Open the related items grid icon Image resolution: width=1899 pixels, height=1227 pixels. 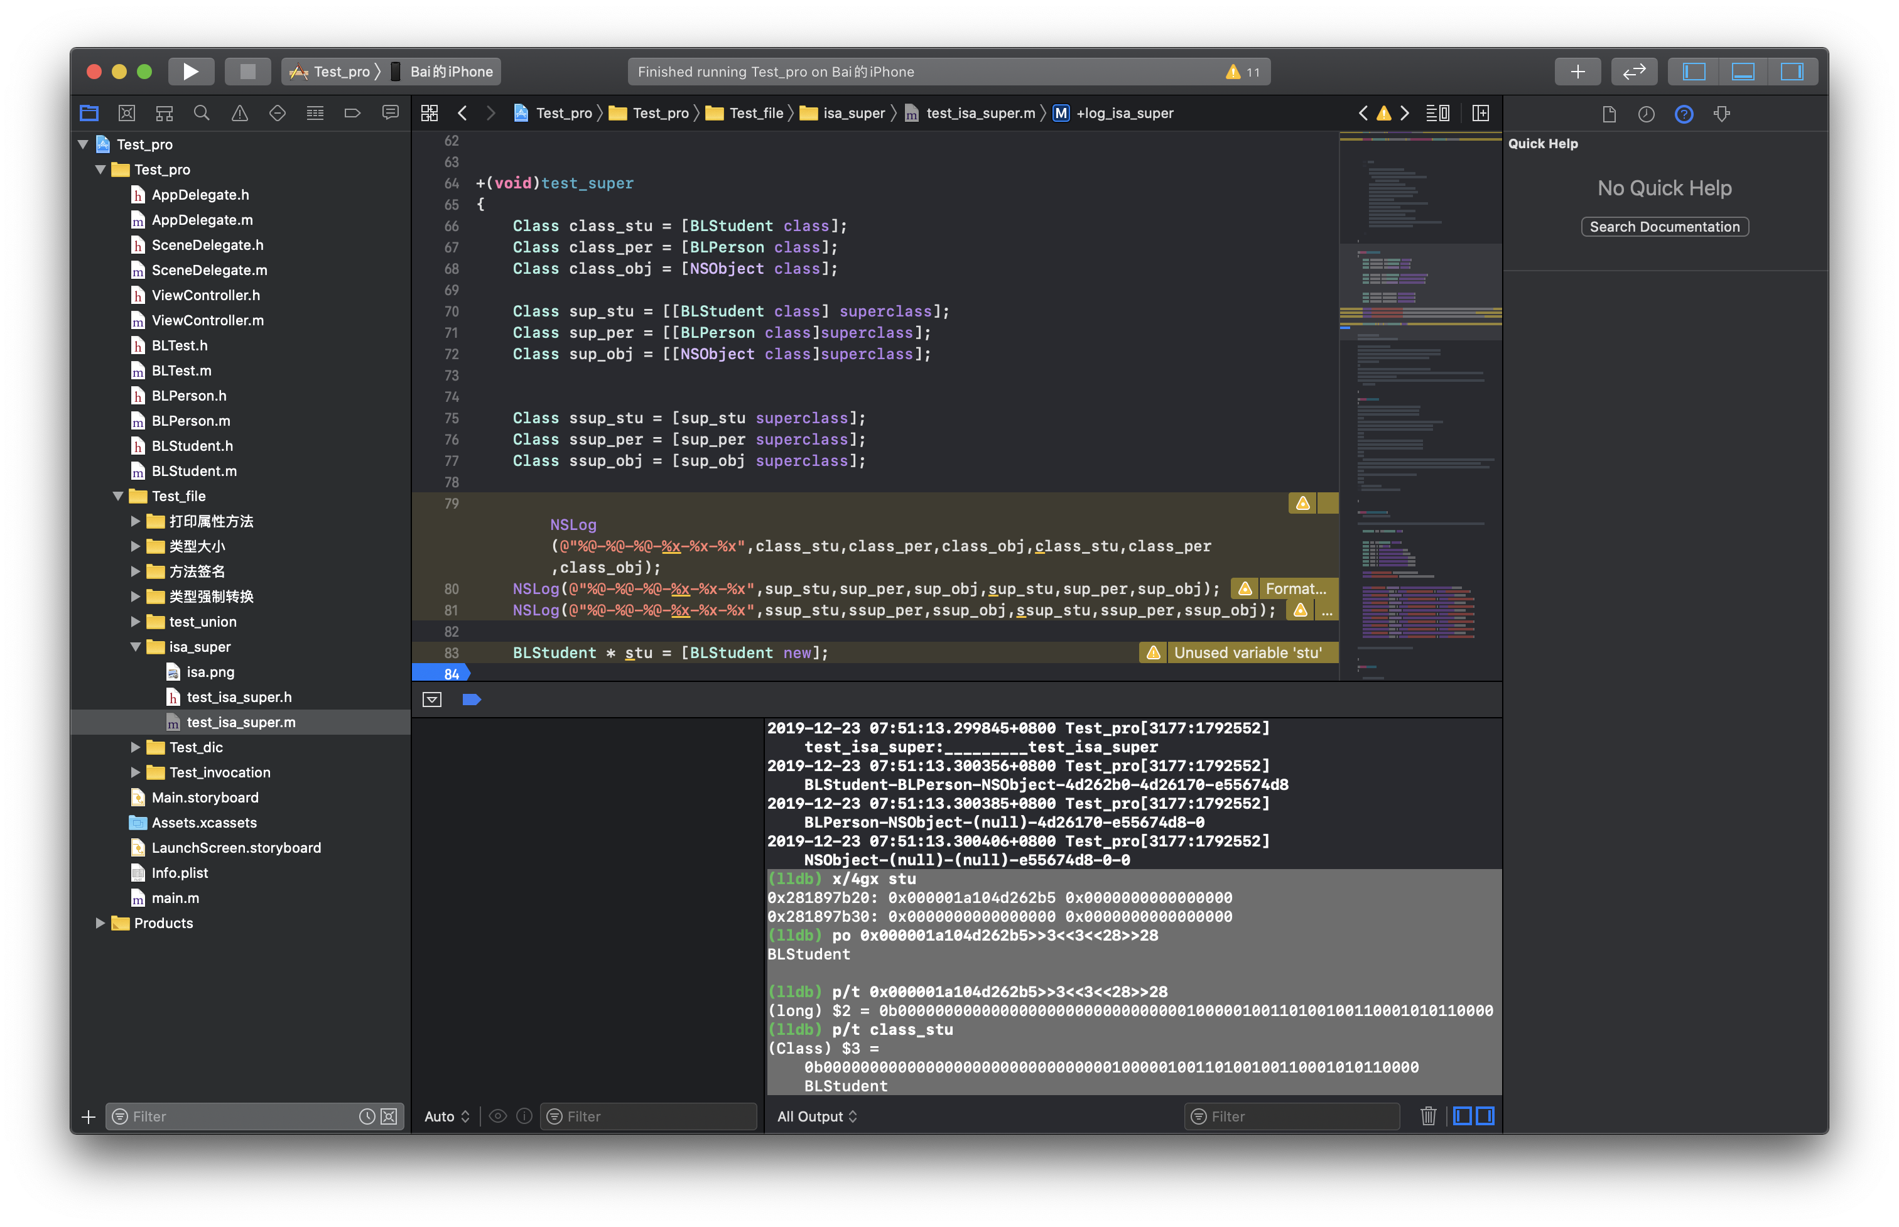click(x=430, y=113)
